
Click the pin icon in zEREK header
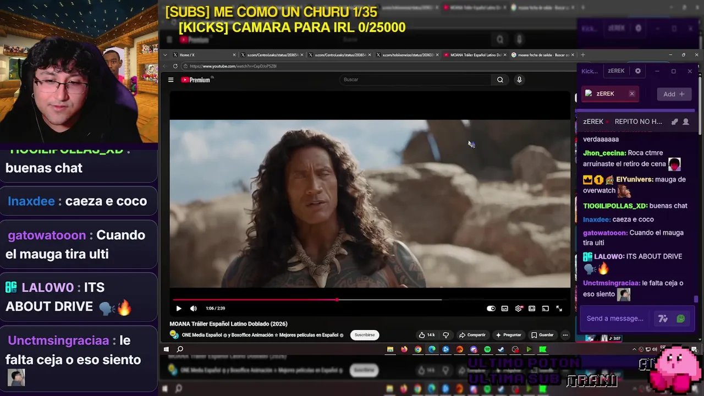point(675,122)
